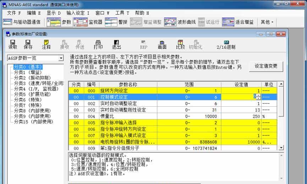Select 分类4 (I/F, 监视器) tree node
Screen dimensions: 307x184
tap(36, 89)
